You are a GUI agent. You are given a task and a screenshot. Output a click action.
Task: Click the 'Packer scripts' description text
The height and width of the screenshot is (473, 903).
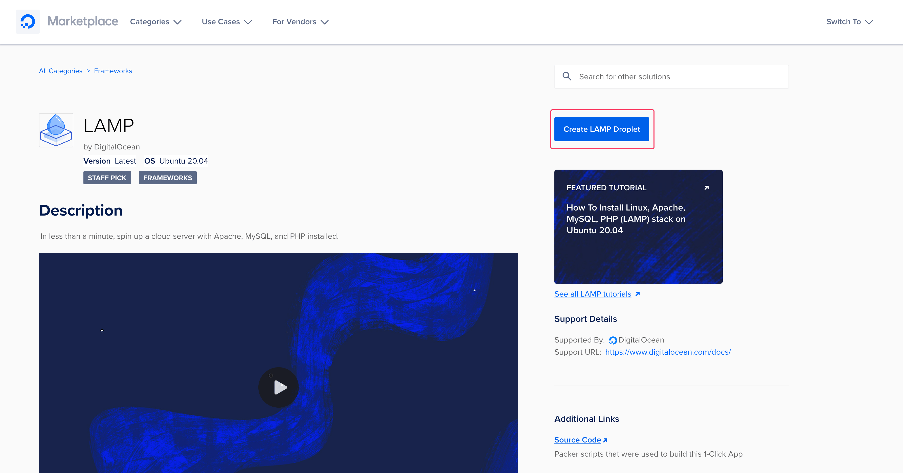point(648,454)
